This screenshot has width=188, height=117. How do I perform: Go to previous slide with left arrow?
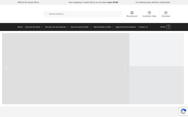pos(6,67)
